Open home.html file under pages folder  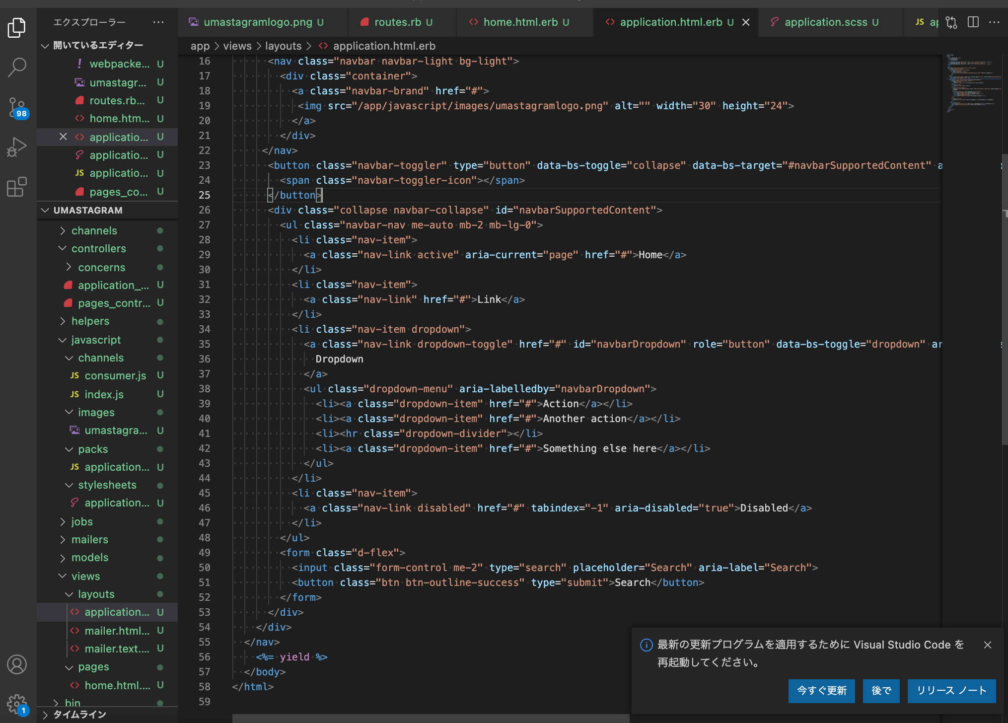(107, 685)
